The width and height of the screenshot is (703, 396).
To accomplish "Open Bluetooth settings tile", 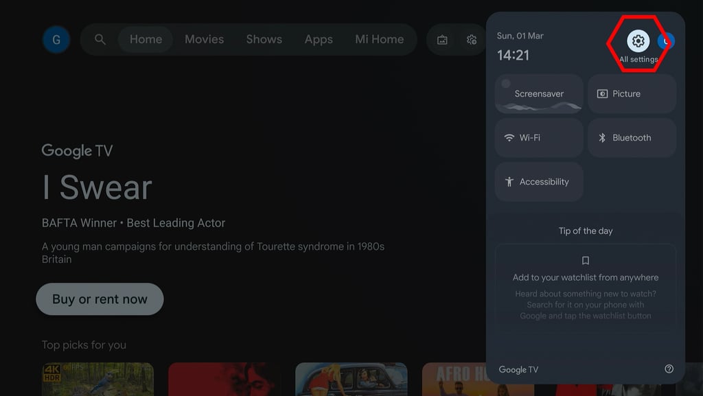I will 632,137.
